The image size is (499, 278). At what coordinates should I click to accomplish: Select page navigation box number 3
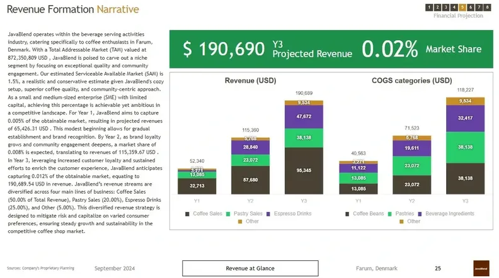click(x=445, y=8)
